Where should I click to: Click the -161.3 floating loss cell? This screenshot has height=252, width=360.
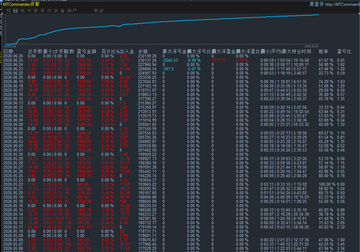pos(168,69)
